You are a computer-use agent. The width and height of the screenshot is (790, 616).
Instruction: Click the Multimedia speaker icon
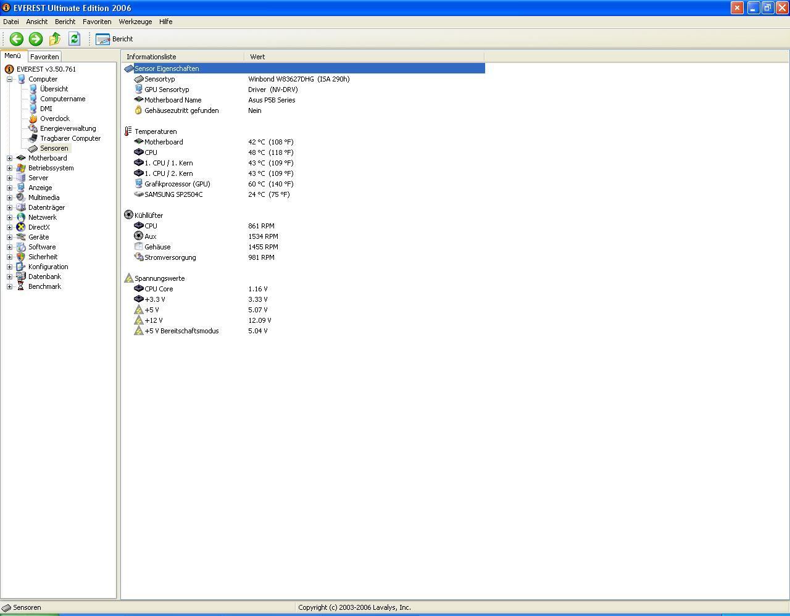click(x=21, y=198)
